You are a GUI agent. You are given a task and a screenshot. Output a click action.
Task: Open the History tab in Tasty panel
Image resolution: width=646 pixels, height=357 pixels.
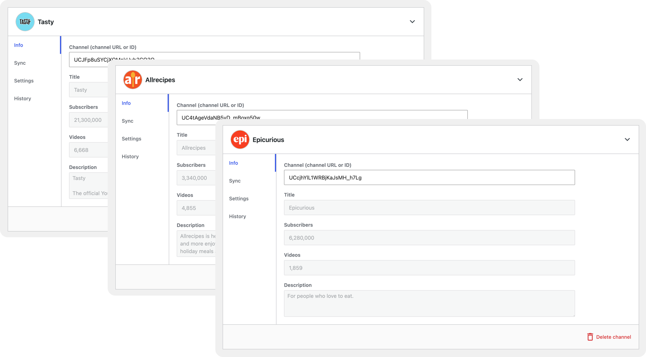(x=22, y=99)
